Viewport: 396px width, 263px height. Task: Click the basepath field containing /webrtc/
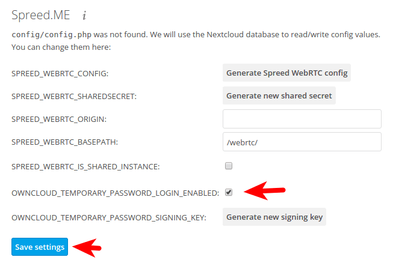pos(302,142)
